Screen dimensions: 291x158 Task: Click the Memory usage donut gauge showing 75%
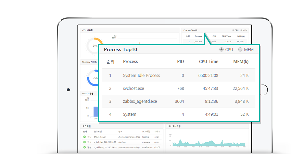93,78
